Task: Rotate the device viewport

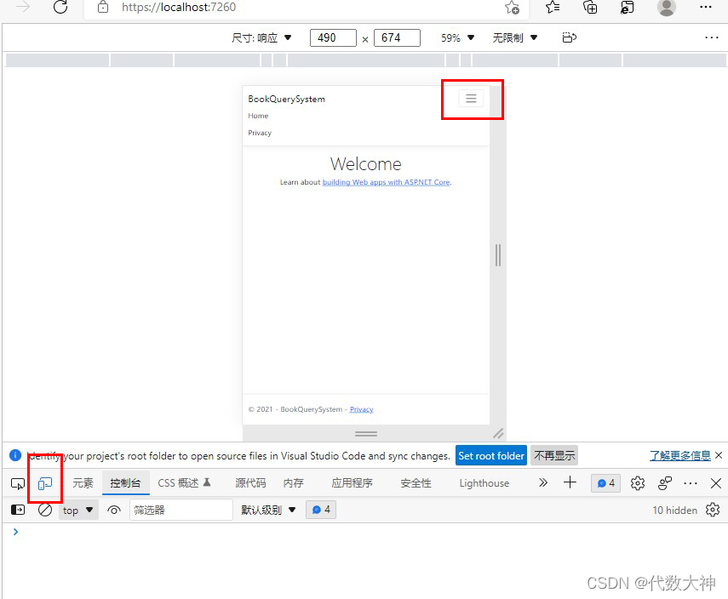Action: (x=570, y=37)
